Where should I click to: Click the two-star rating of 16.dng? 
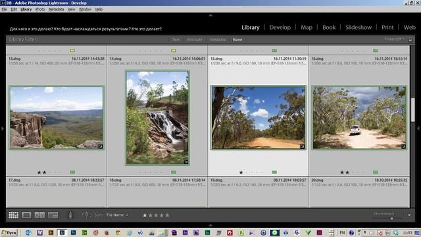coord(345,172)
